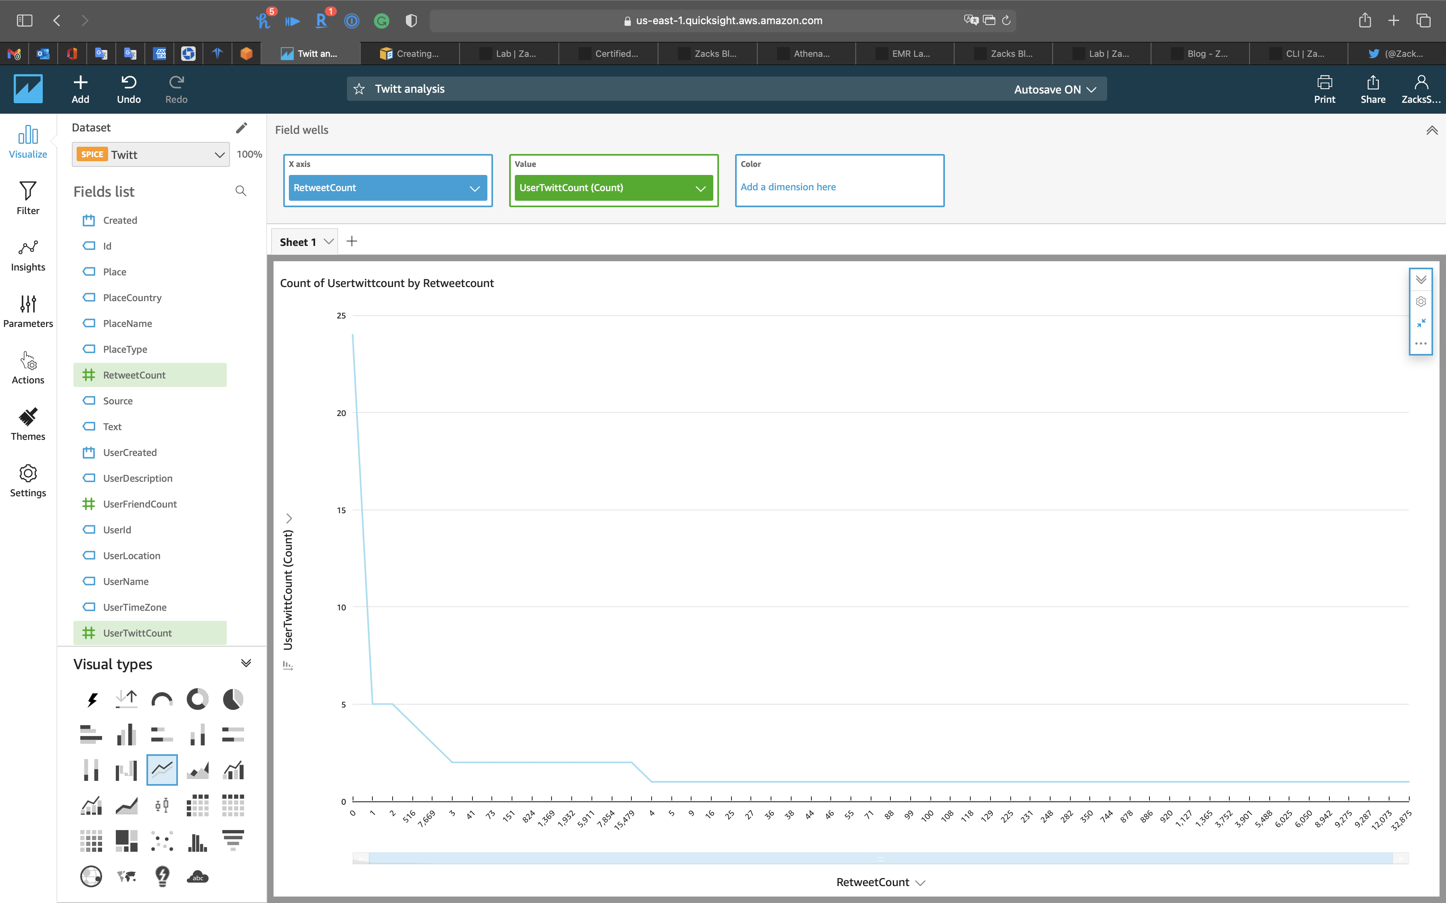Open the SPICE Twitt dataset dropdown
The image size is (1446, 903).
[150, 155]
